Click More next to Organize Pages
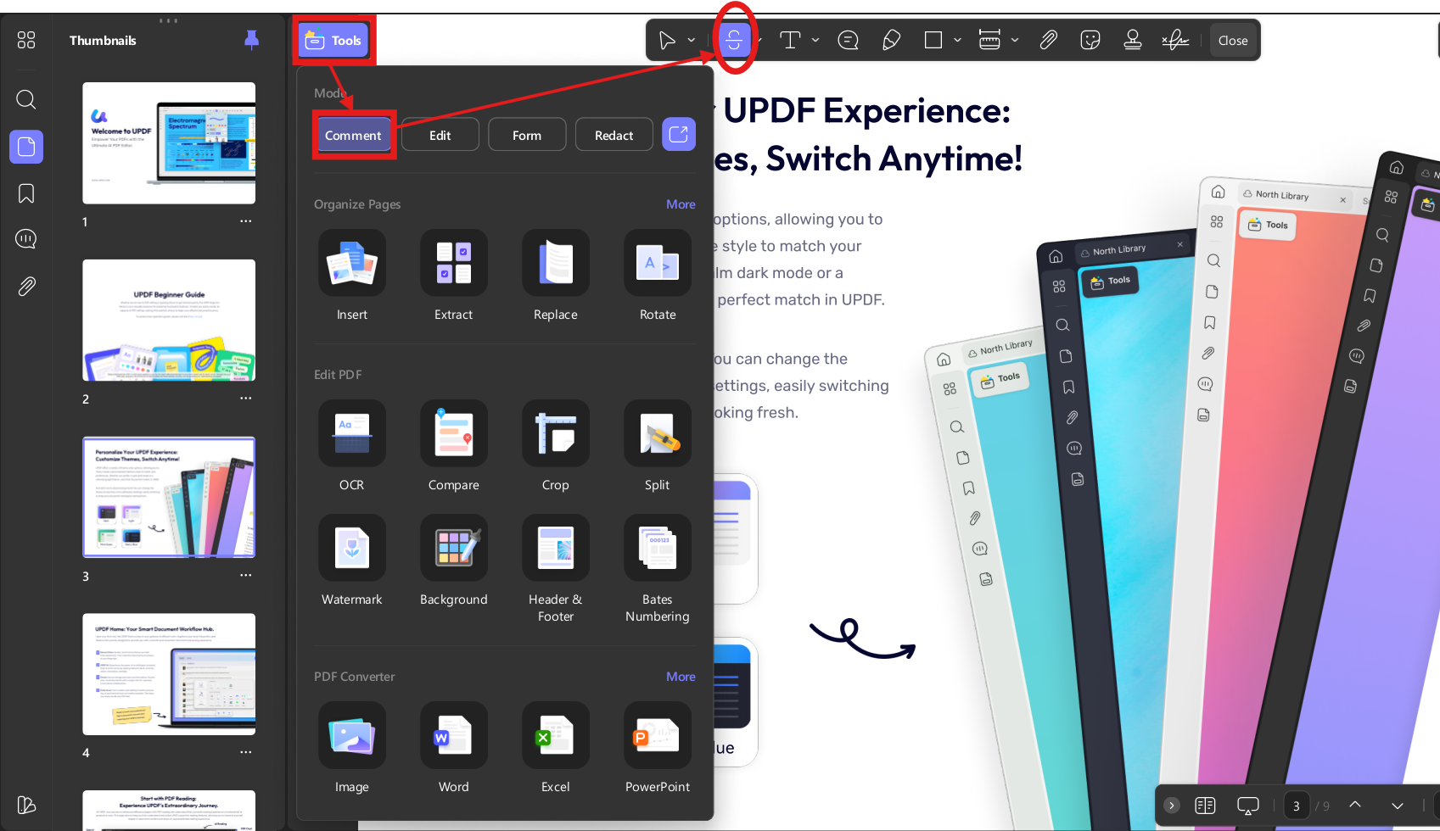1440x831 pixels. coord(681,204)
